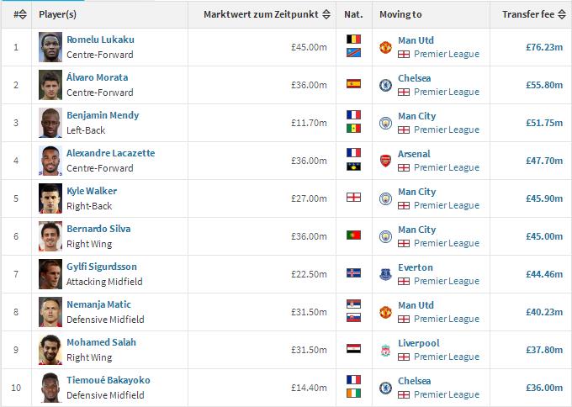Sort table by the # column header
Viewport: 572px width, 407px height.
click(19, 14)
